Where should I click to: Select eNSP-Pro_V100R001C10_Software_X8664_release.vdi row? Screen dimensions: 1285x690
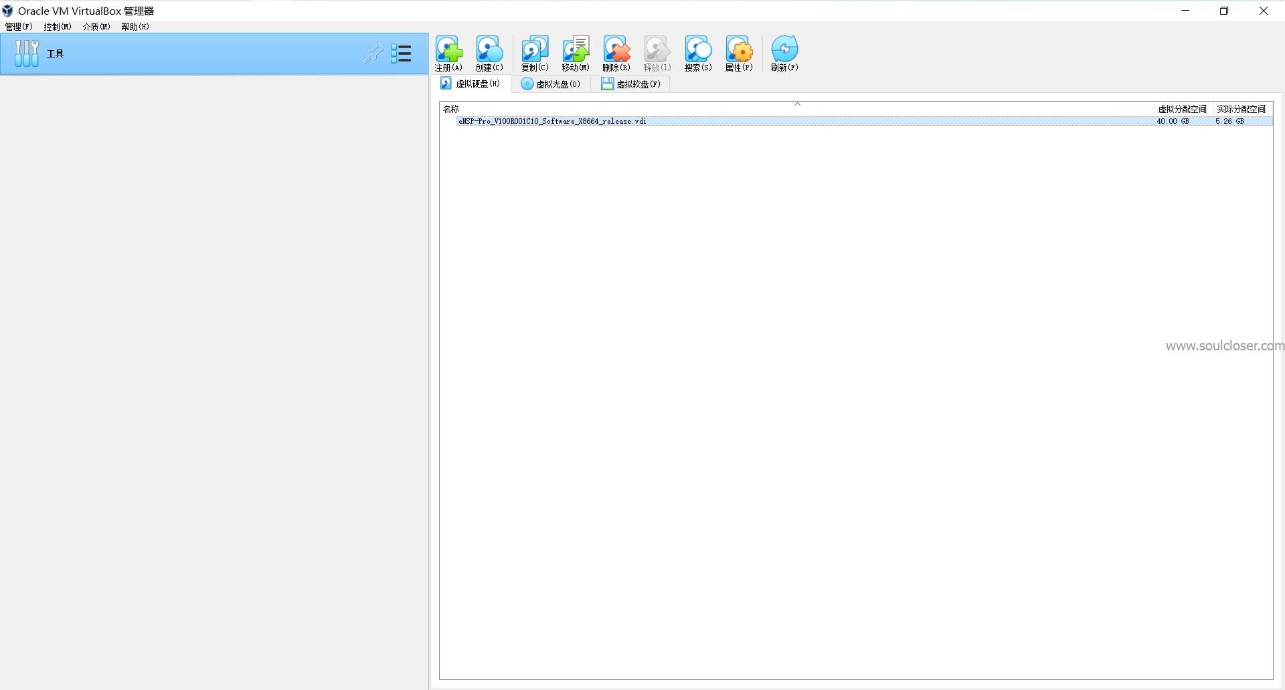coord(864,122)
